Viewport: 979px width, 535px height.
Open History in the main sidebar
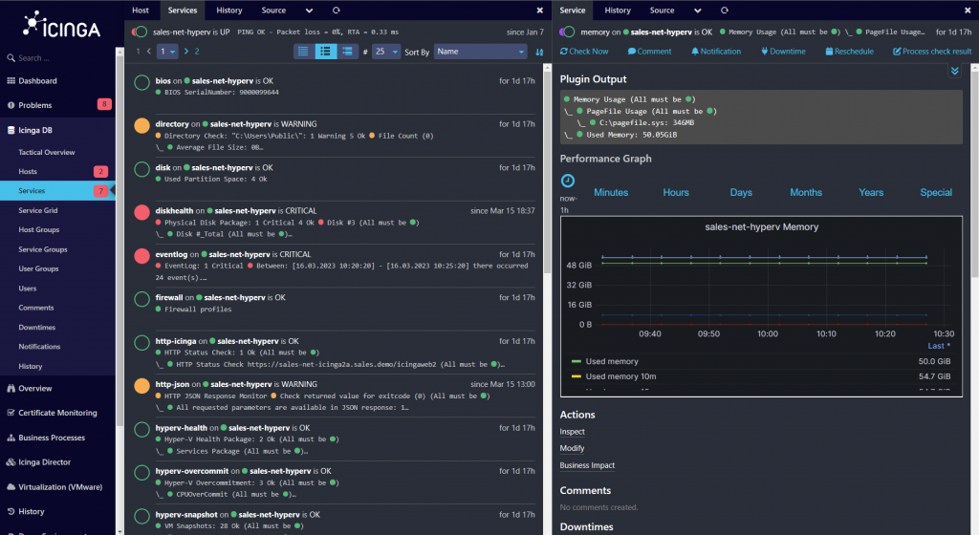pyautogui.click(x=26, y=511)
